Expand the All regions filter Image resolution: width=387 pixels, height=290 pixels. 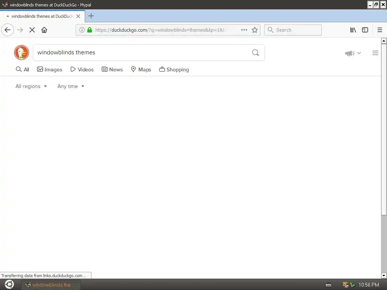pos(31,86)
